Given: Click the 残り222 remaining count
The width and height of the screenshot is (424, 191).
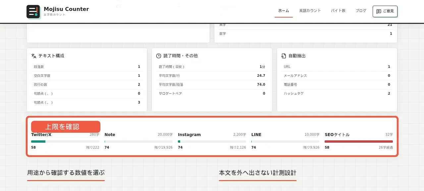Looking at the screenshot, I should (93, 148).
